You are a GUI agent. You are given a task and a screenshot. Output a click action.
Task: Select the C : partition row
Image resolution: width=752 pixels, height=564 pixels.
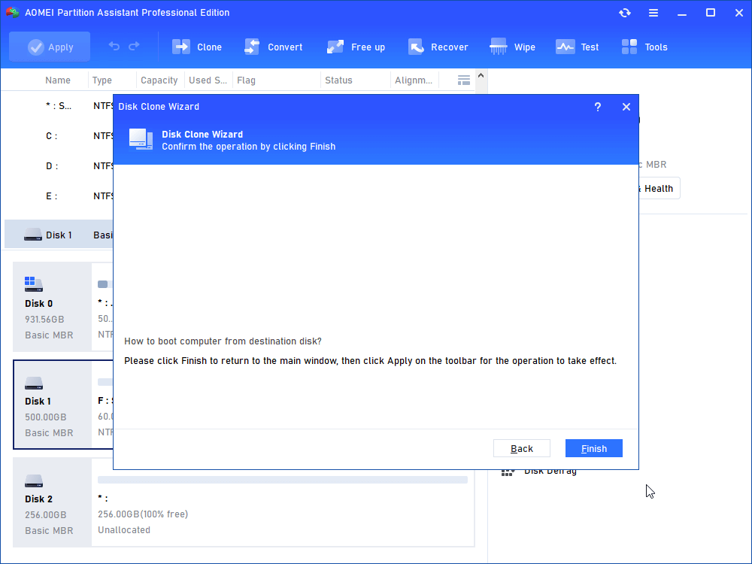pos(59,136)
